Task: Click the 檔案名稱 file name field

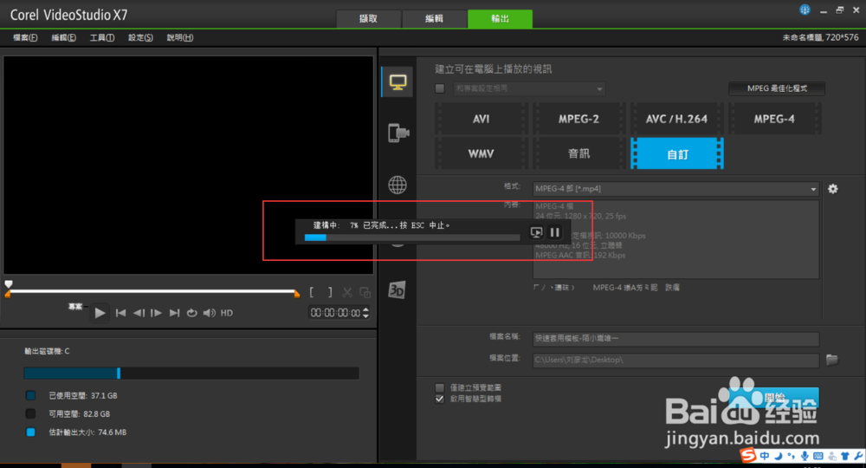Action: click(675, 339)
